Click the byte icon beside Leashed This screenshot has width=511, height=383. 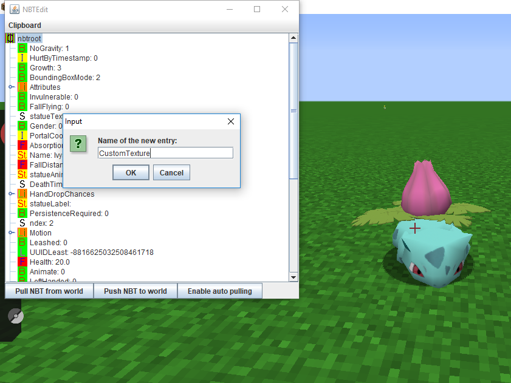click(22, 243)
